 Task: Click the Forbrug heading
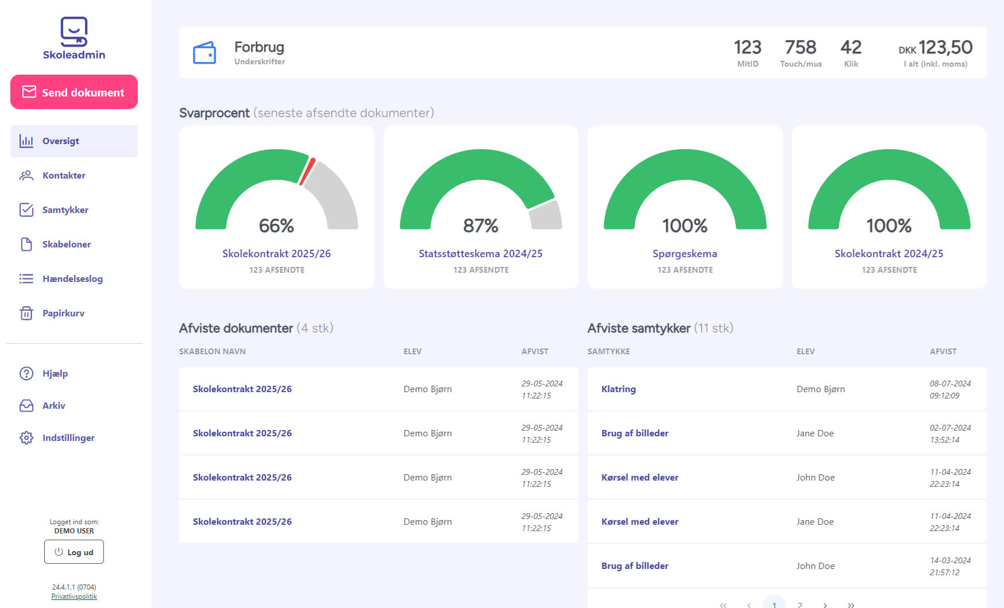click(259, 47)
